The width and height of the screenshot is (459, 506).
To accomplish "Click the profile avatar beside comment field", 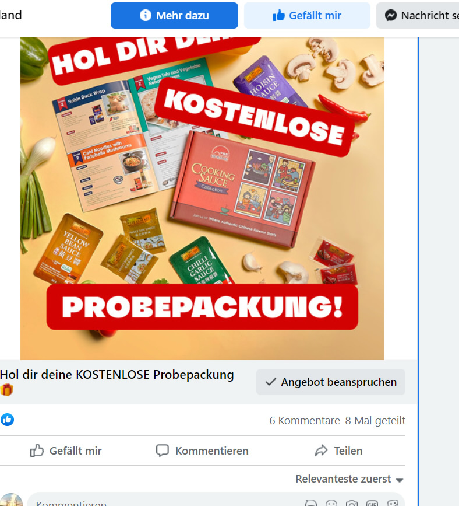I will coord(11,500).
